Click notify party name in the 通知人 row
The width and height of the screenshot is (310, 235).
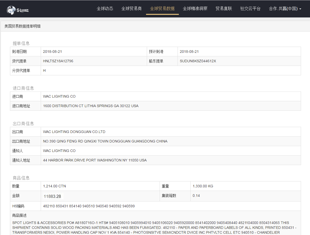click(x=59, y=151)
